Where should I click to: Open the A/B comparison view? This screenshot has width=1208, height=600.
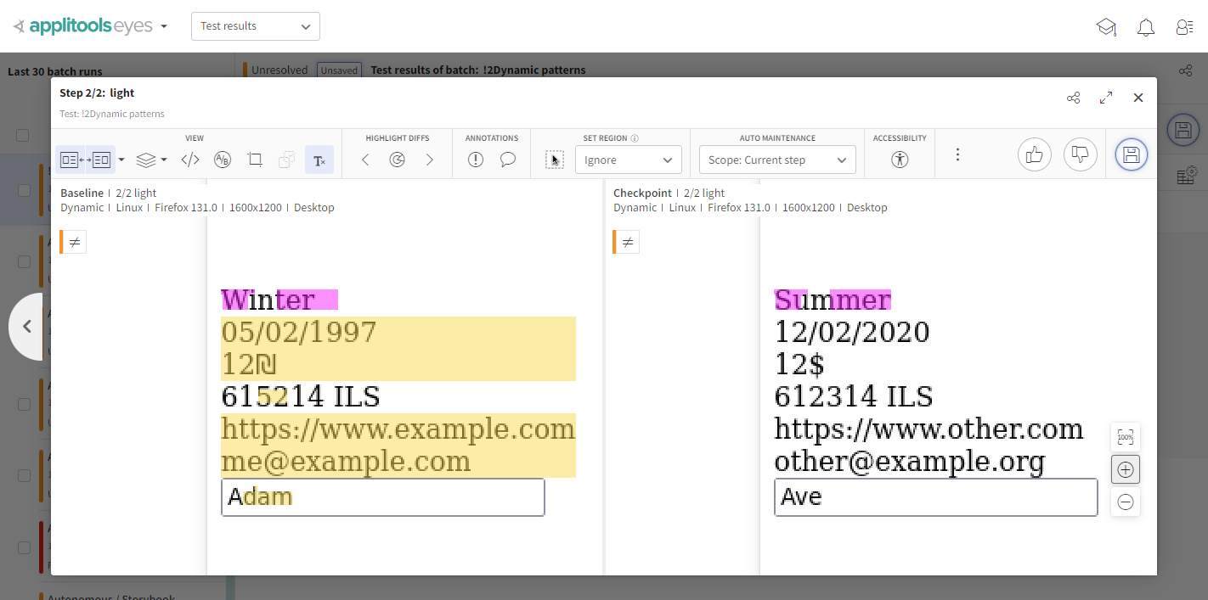point(223,160)
